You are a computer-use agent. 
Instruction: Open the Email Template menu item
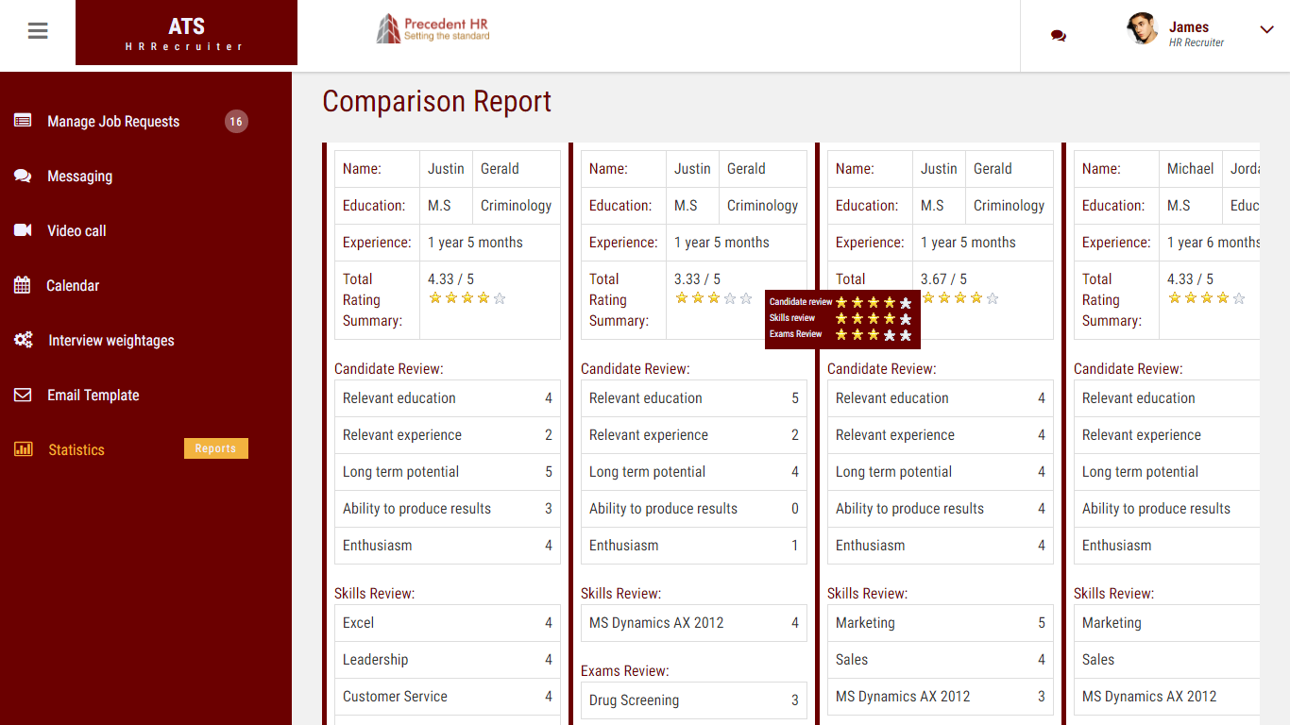pyautogui.click(x=93, y=395)
